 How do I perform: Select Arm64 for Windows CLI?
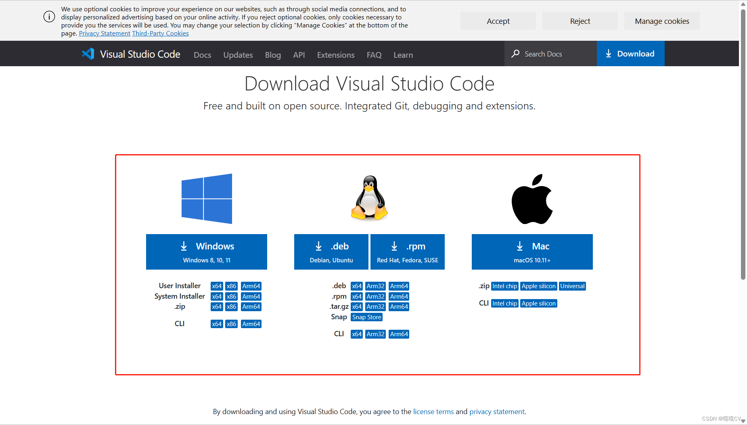click(x=251, y=324)
